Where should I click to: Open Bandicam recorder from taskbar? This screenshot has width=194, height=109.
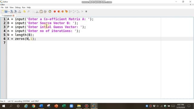click(x=86, y=106)
